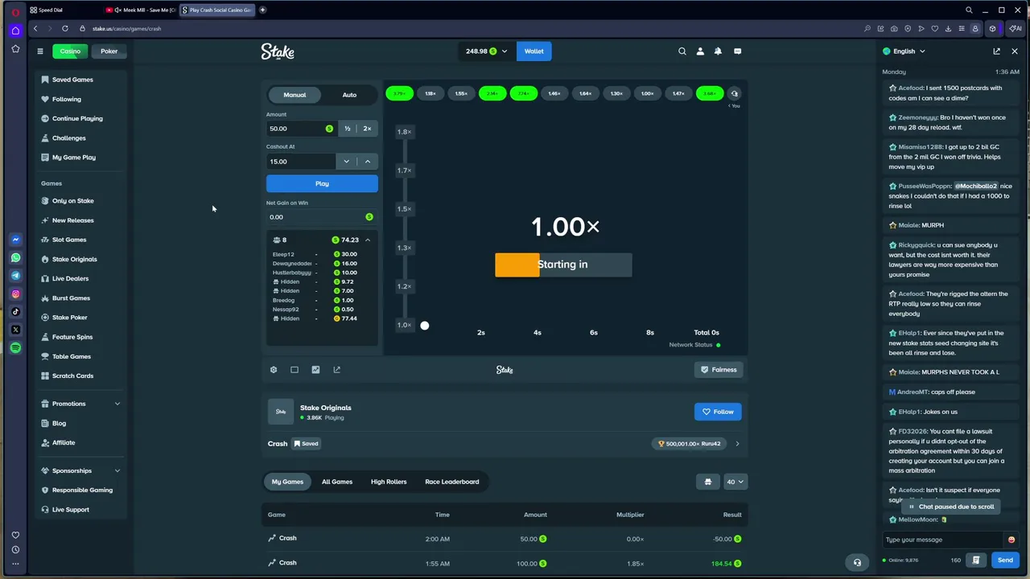
Task: Open the hamburger menu next to Casino
Action: (39, 51)
